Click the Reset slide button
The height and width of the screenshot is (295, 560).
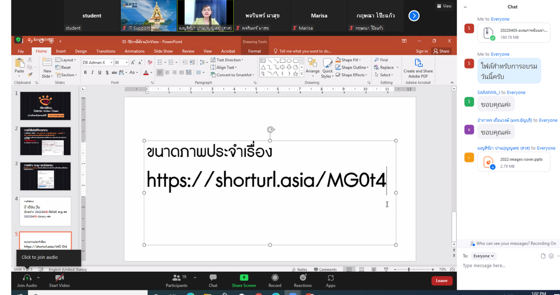(x=63, y=68)
